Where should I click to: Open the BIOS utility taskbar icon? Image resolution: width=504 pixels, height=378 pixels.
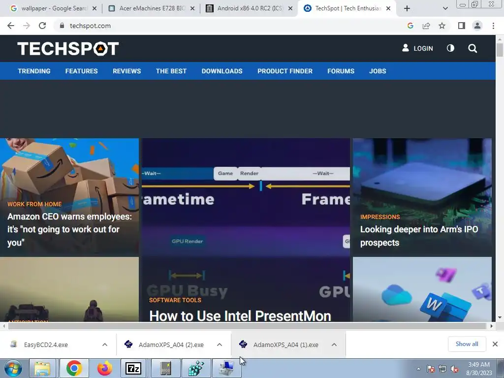pyautogui.click(x=165, y=368)
